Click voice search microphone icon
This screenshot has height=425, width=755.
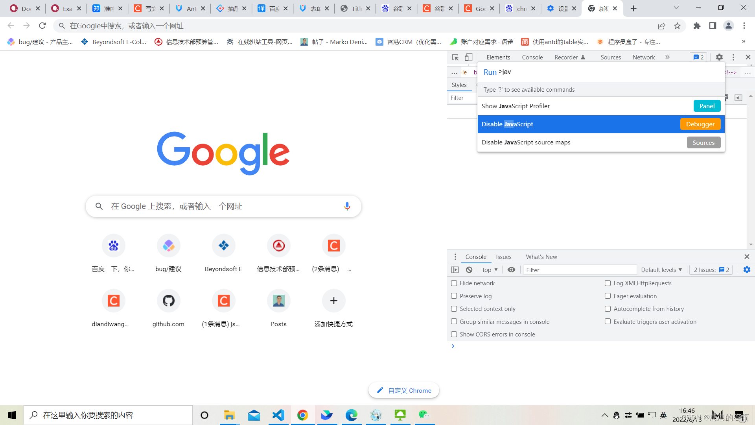347,206
